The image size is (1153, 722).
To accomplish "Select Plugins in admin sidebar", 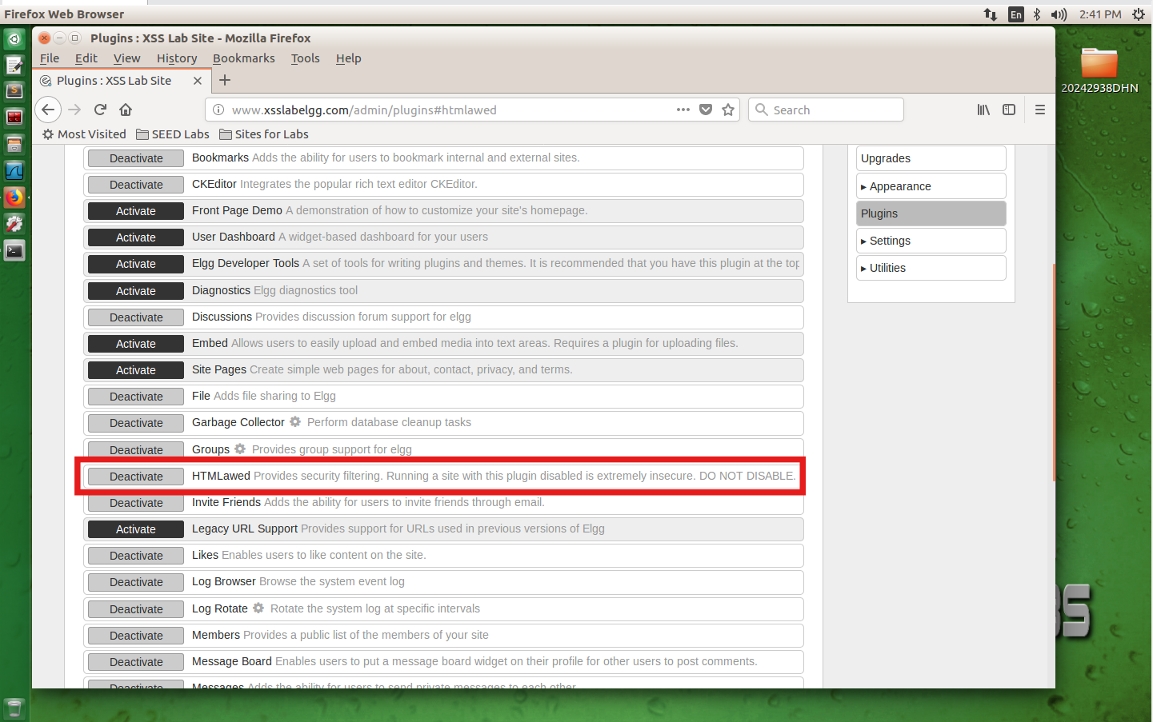I will tap(931, 213).
